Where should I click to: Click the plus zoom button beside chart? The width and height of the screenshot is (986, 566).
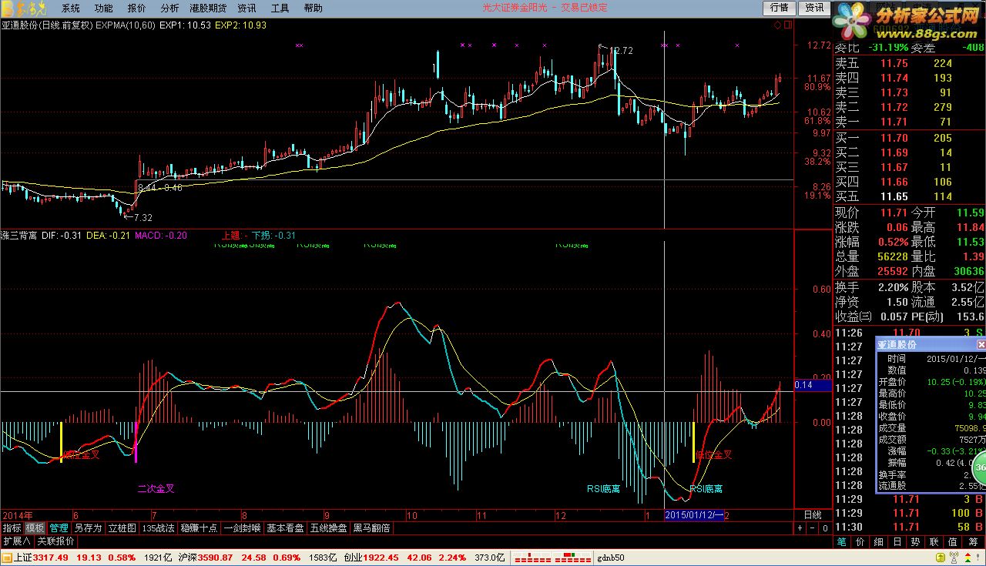click(800, 528)
